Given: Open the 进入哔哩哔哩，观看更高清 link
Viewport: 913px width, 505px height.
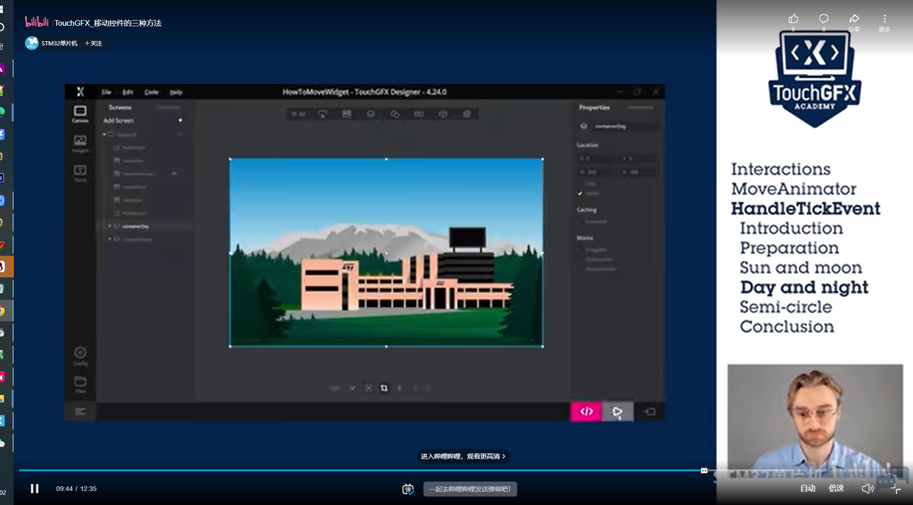Looking at the screenshot, I should tap(463, 456).
